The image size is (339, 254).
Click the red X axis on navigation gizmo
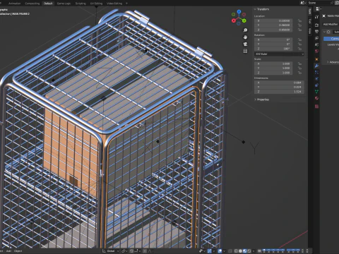click(234, 20)
